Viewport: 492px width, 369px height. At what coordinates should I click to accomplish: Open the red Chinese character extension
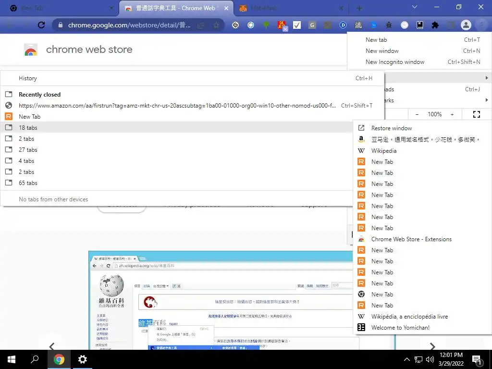tap(282, 25)
